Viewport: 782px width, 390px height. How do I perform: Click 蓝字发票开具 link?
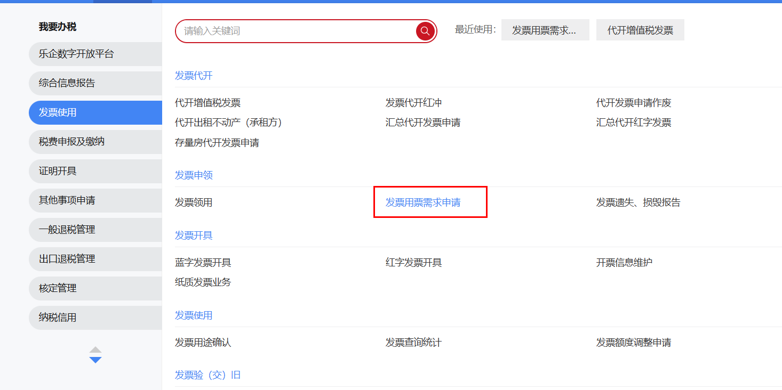pyautogui.click(x=203, y=263)
